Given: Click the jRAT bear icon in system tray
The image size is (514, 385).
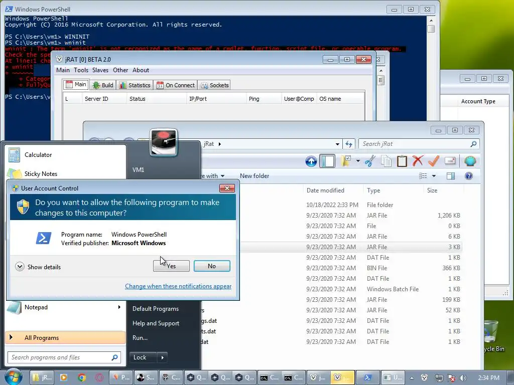Looking at the screenshot, I should 424,378.
